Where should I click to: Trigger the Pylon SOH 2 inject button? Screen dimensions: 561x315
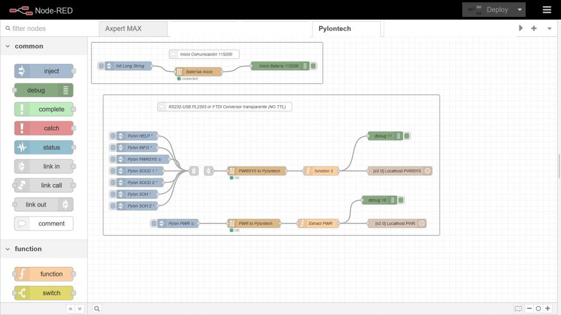(x=113, y=206)
